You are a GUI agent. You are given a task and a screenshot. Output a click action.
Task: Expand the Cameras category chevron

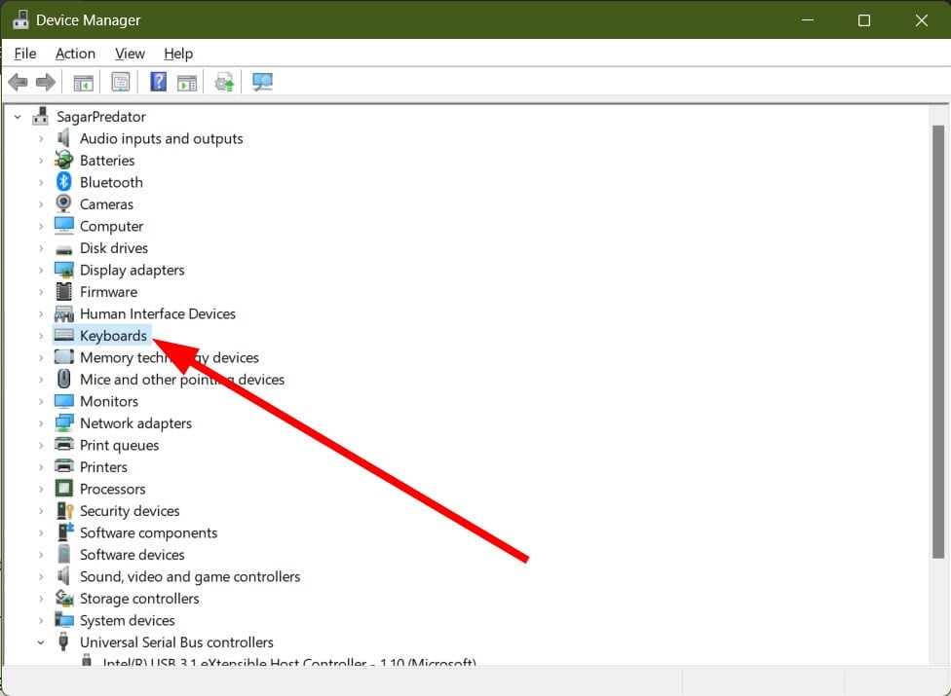pyautogui.click(x=41, y=204)
